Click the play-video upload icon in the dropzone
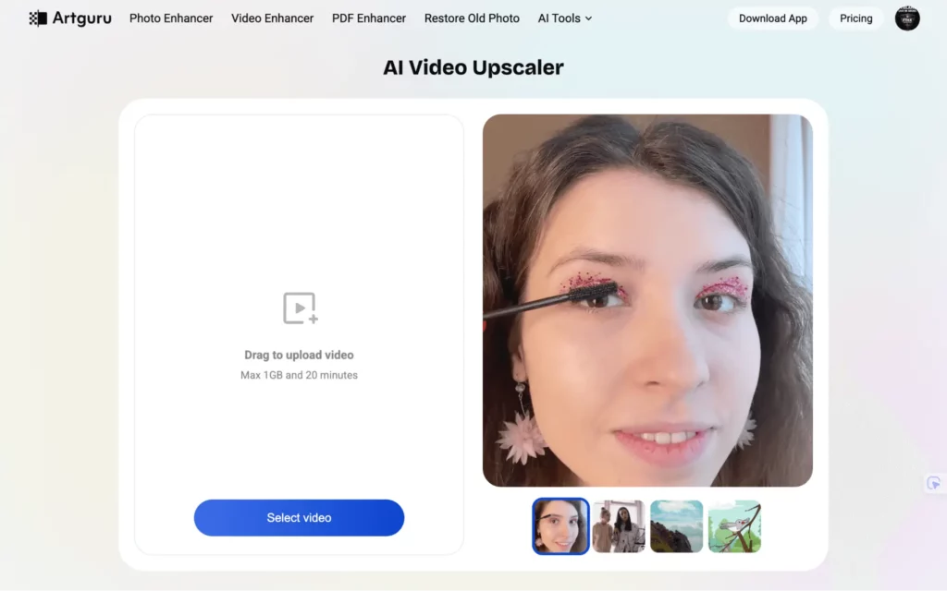 299,307
